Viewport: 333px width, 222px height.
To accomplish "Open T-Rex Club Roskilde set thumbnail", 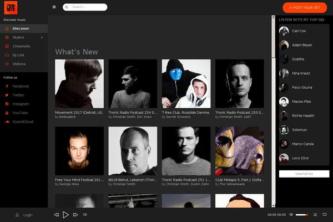I will point(186,84).
